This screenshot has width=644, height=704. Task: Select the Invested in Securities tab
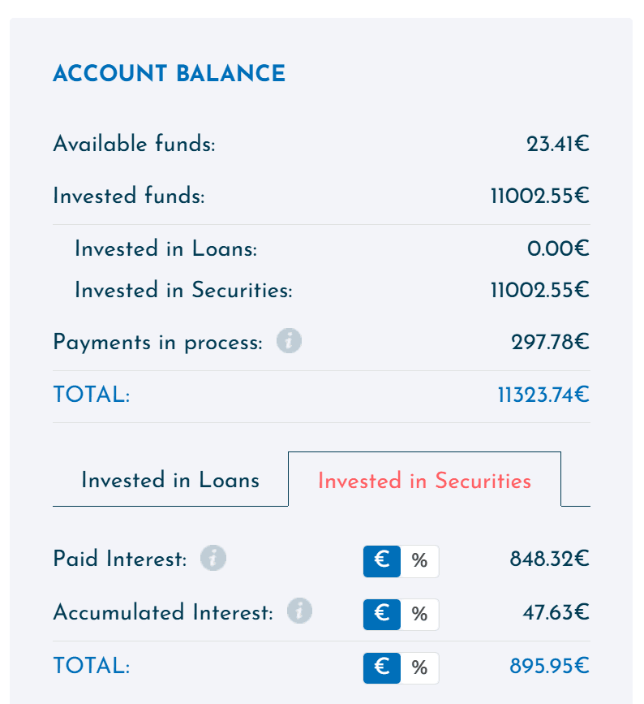pyautogui.click(x=424, y=480)
